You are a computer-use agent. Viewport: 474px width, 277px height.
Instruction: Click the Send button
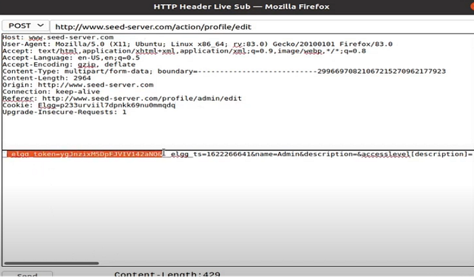pos(27,274)
